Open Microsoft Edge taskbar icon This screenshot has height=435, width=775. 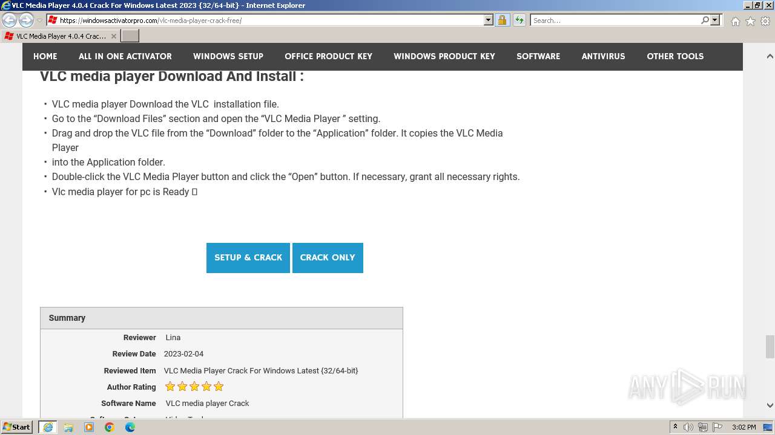pos(130,427)
